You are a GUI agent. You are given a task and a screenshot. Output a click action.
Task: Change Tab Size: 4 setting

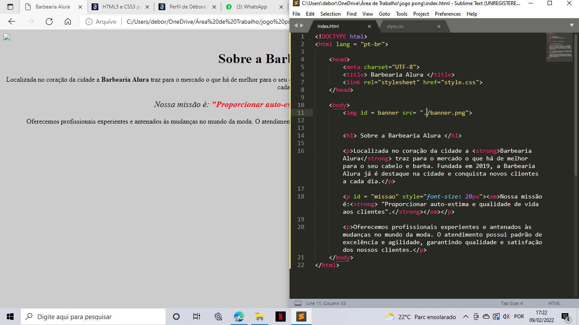pos(512,303)
